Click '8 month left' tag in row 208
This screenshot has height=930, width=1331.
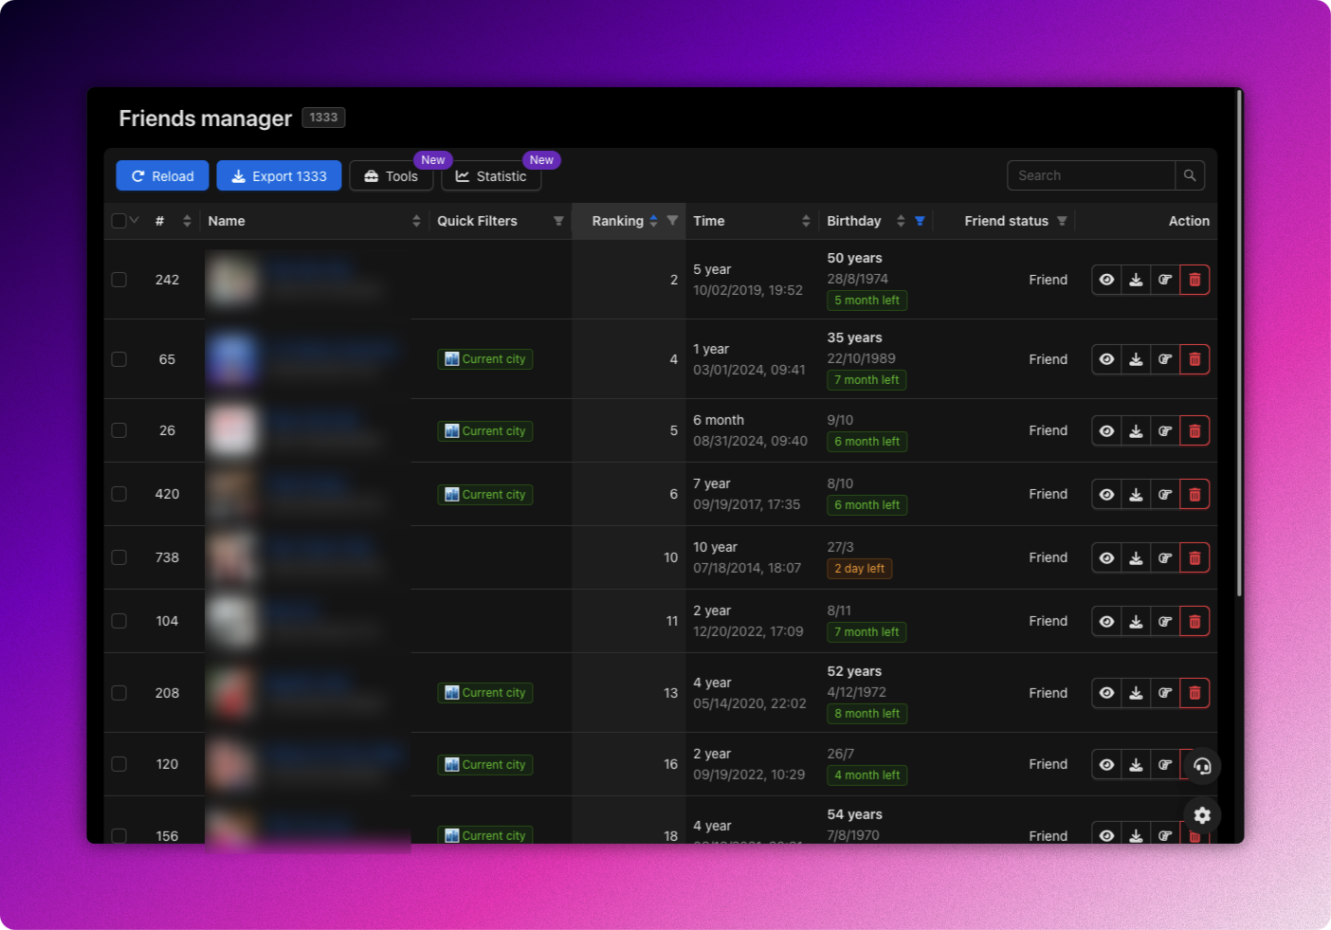pos(867,714)
